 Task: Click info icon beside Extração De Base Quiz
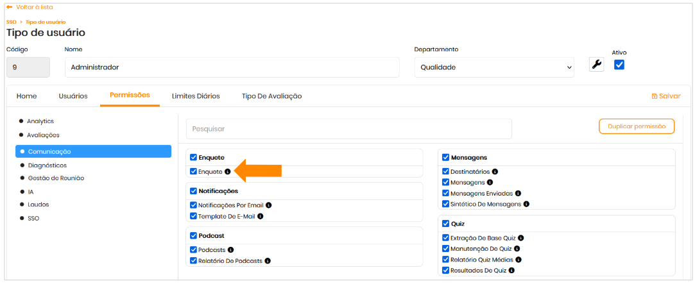521,237
